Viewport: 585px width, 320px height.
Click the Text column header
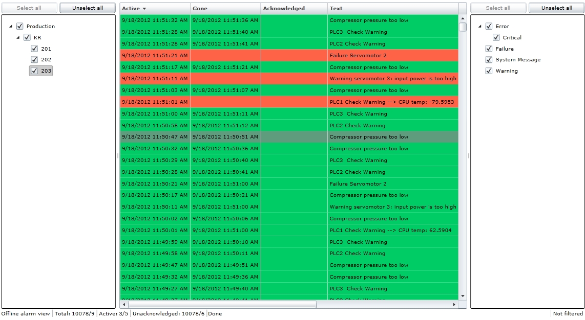tap(392, 9)
